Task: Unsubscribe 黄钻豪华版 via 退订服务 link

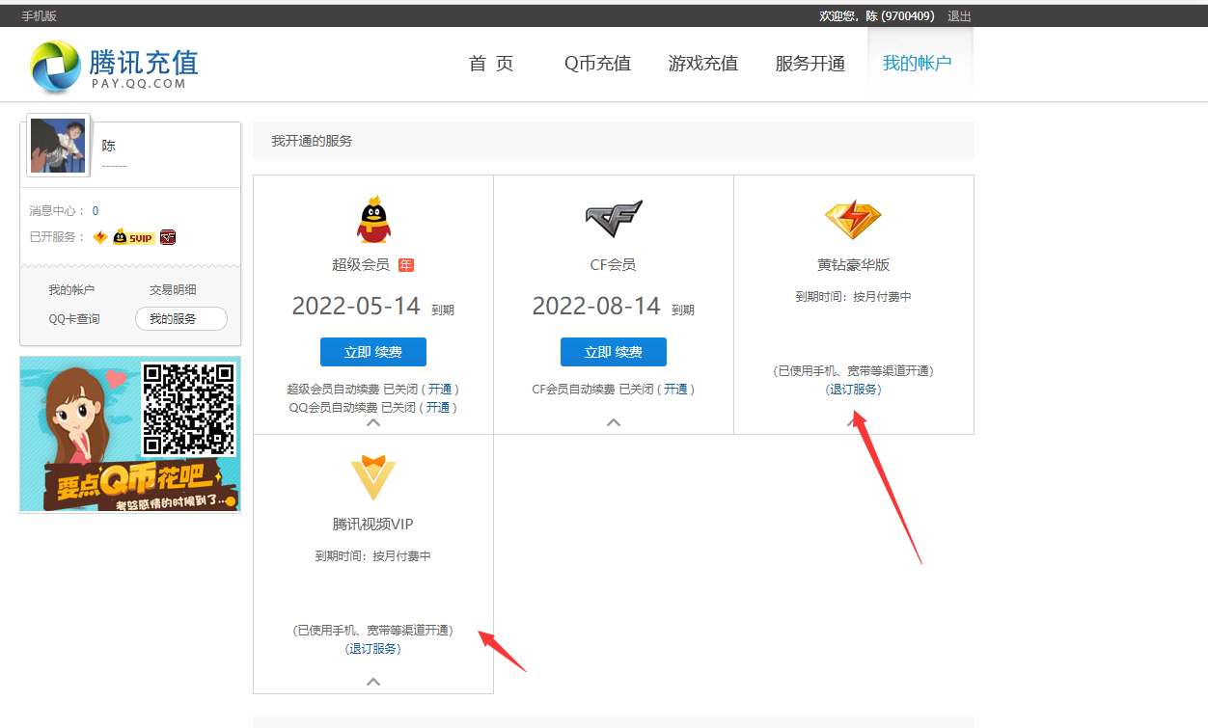Action: 853,389
